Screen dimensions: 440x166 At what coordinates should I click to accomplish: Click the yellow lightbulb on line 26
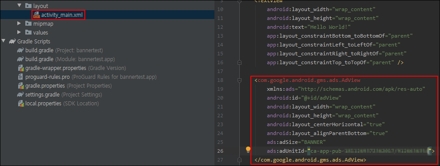tap(248, 150)
